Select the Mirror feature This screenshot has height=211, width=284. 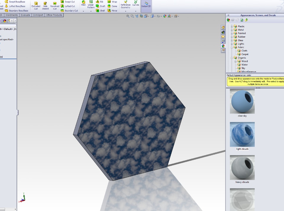112,11
